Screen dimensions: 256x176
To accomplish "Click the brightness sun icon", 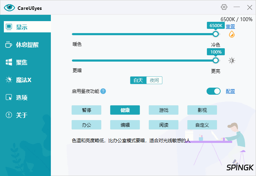I will (x=232, y=61).
